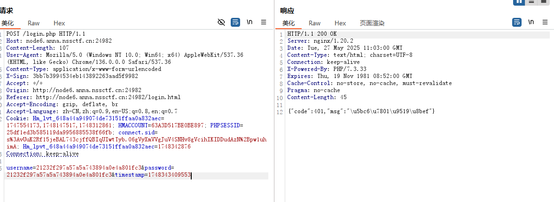Toggle the hidden-eye icon in the request panel
The image size is (554, 202).
click(222, 22)
